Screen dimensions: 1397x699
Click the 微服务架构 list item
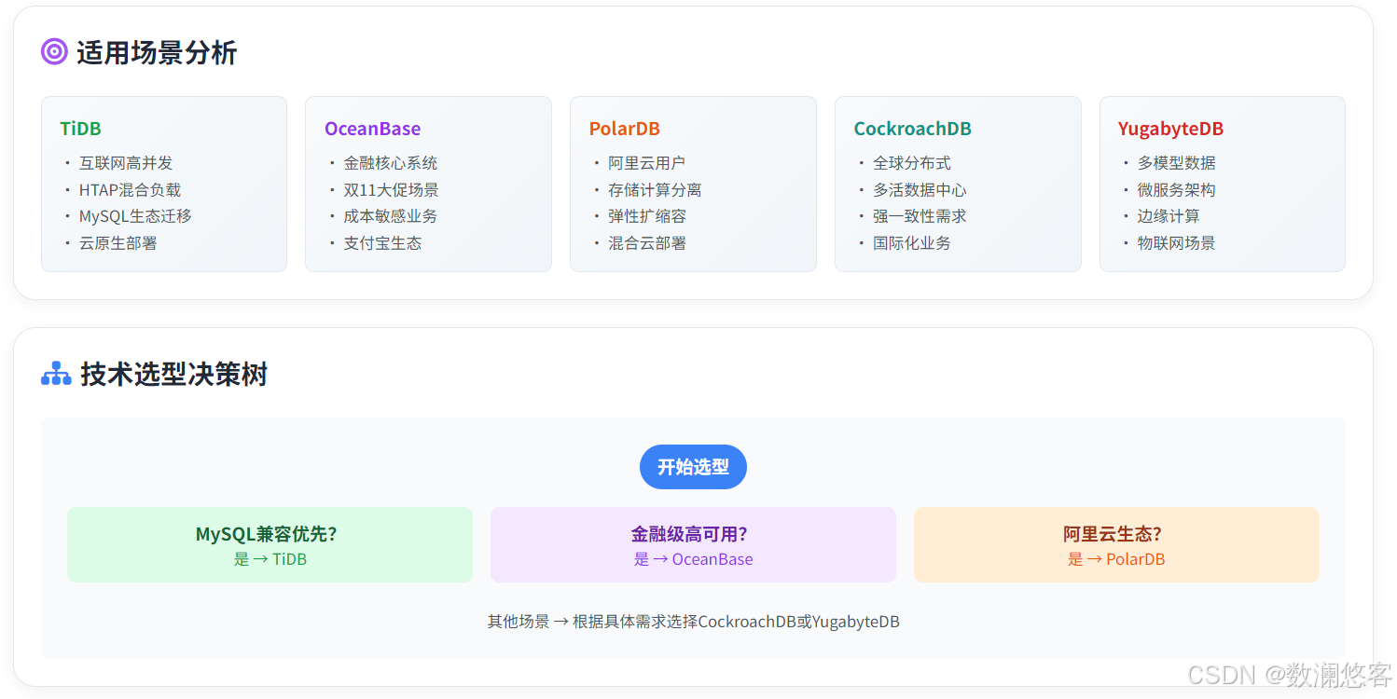(1177, 190)
